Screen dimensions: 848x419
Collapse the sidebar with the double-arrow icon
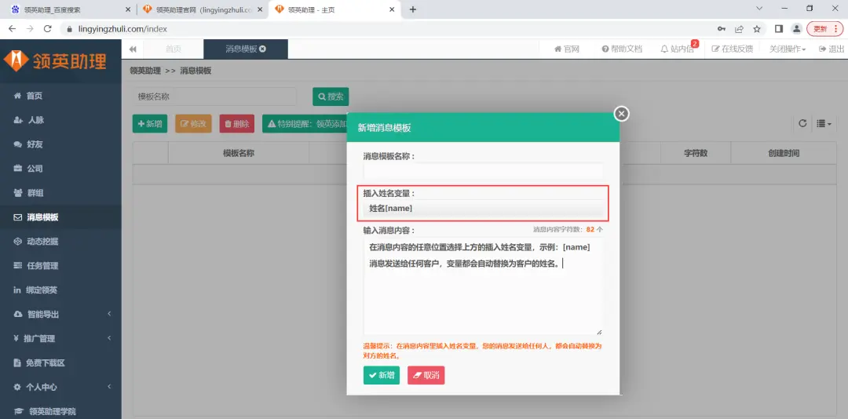click(x=133, y=49)
